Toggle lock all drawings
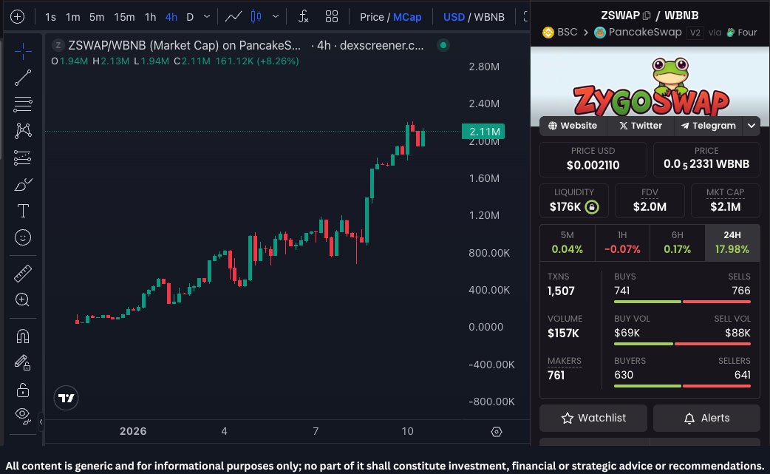This screenshot has width=770, height=474. tap(23, 390)
